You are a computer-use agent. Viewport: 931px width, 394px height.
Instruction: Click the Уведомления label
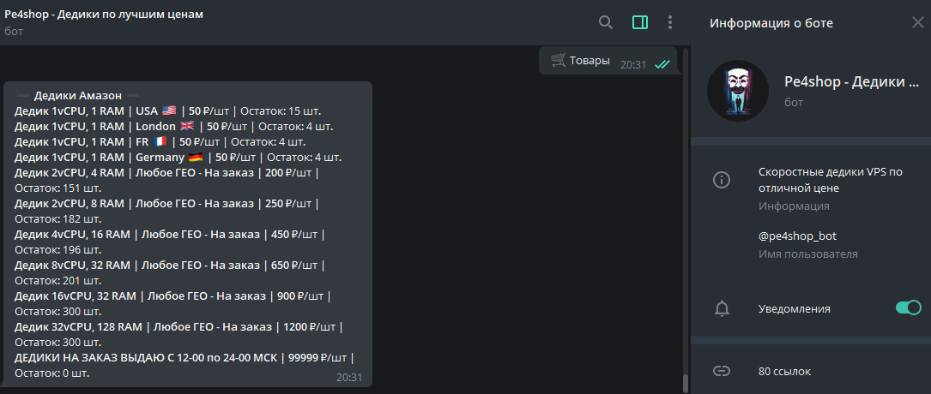795,308
